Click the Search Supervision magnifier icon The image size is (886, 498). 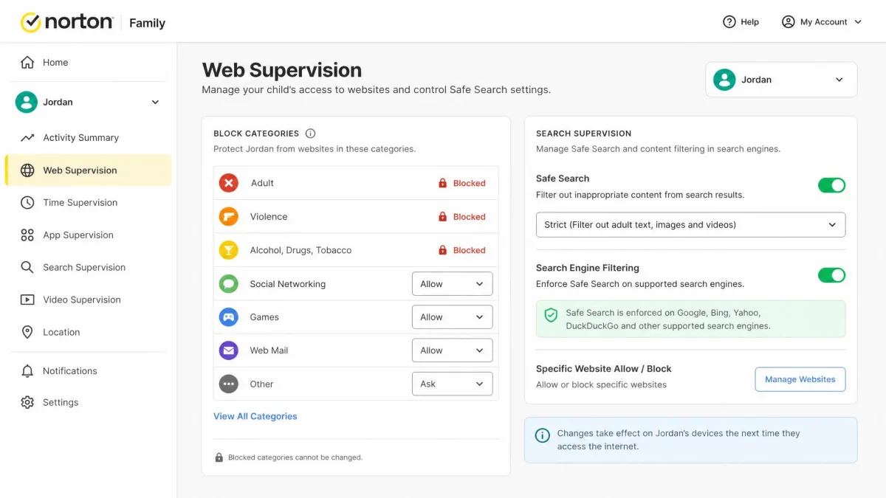(27, 268)
